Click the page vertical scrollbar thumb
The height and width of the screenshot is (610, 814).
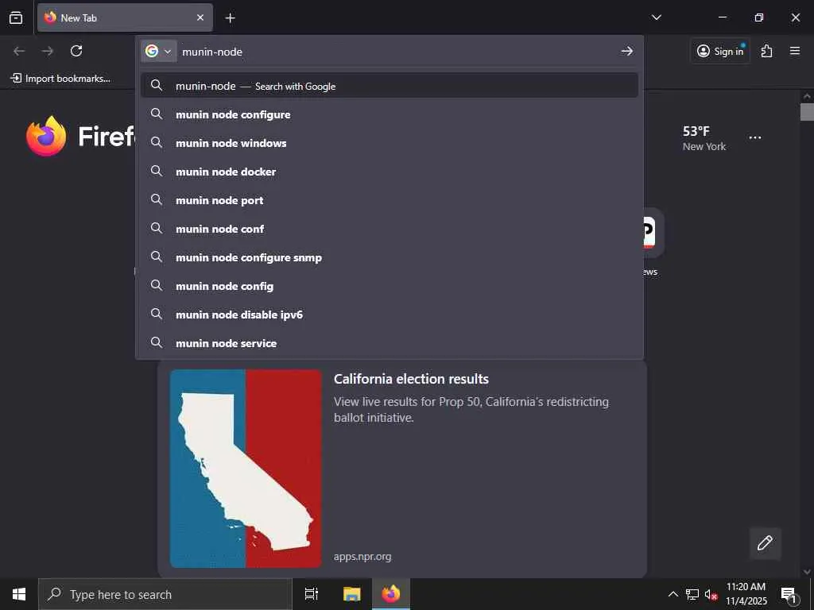coord(807,111)
